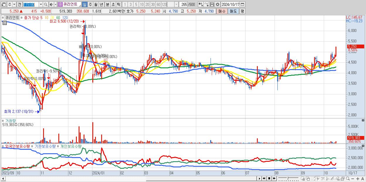Click the add candlestick chart icon

[201, 4]
